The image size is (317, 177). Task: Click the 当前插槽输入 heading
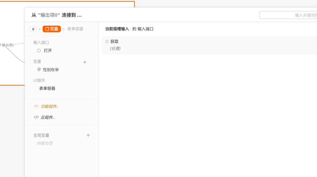pos(117,29)
